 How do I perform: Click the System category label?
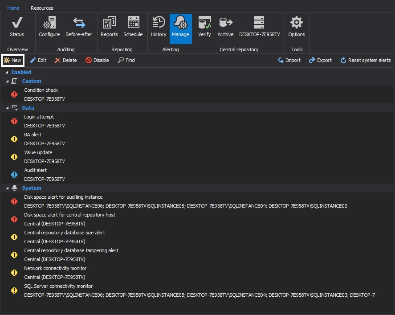point(32,188)
